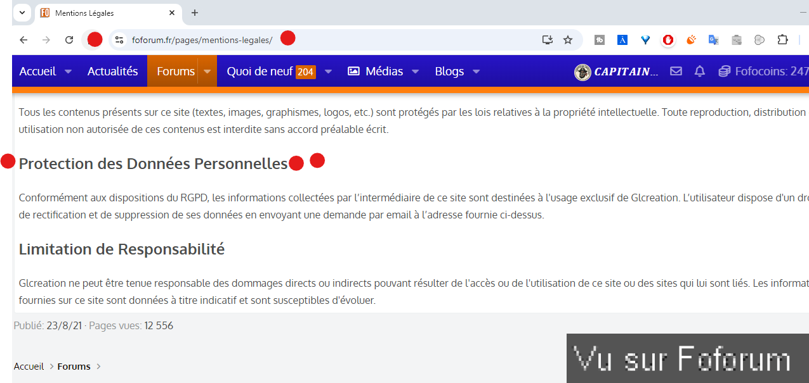
Task: Send this tab to device icon
Action: click(547, 39)
